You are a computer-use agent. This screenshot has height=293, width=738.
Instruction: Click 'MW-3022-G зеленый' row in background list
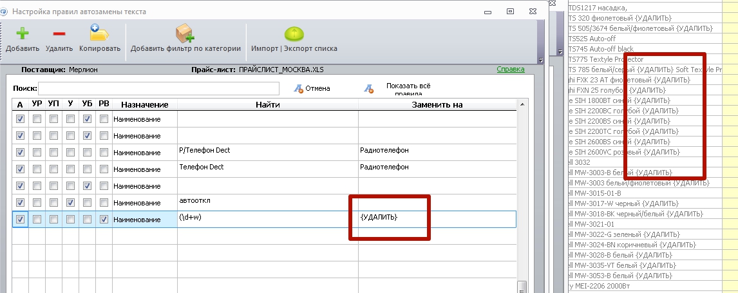click(x=623, y=234)
